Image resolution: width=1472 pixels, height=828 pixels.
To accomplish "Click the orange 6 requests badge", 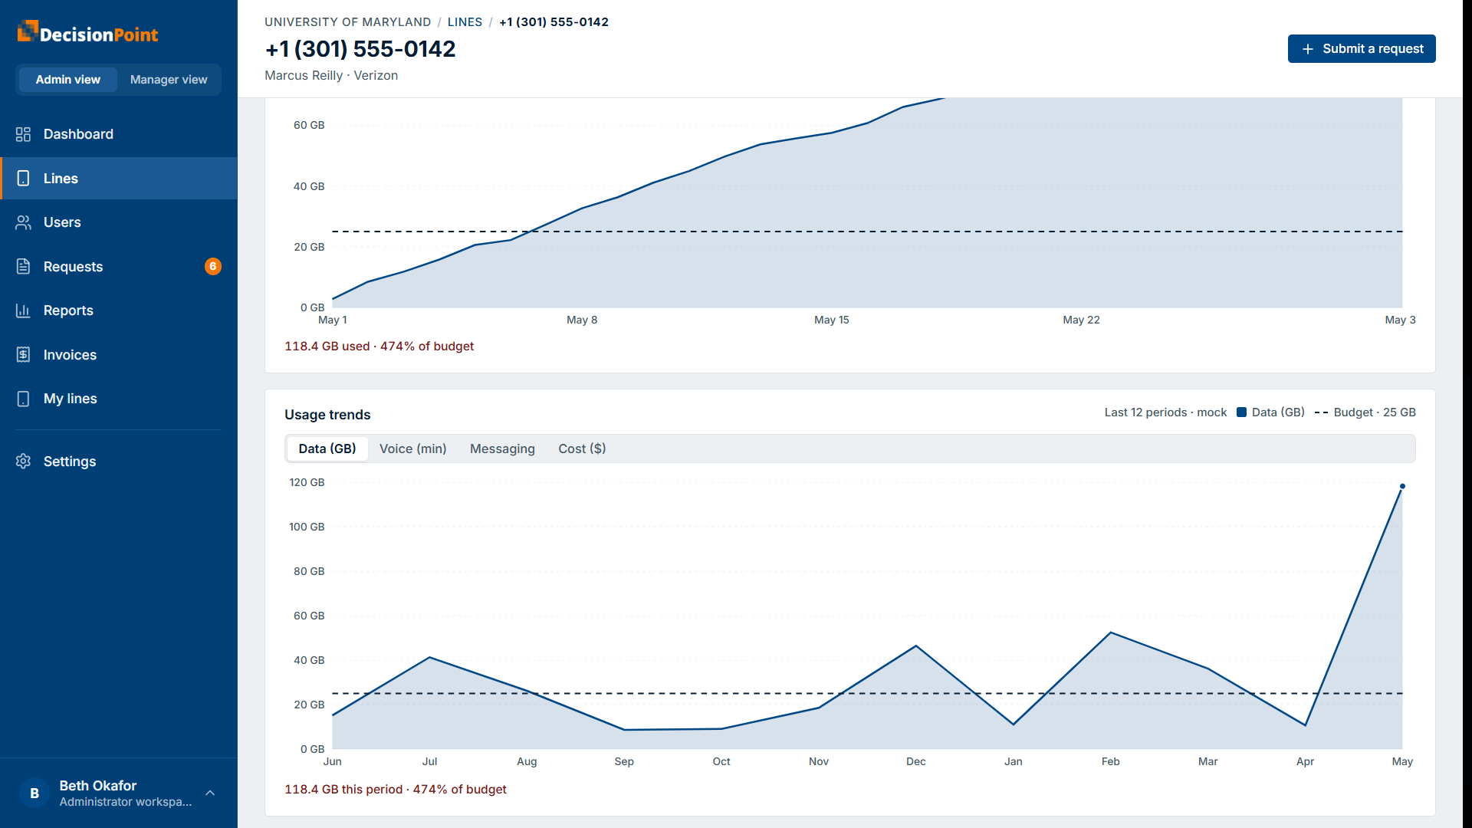I will [x=213, y=267].
